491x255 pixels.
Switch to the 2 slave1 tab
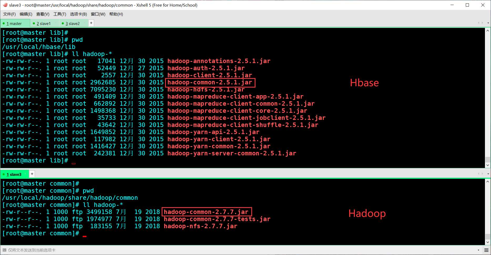tap(45, 23)
